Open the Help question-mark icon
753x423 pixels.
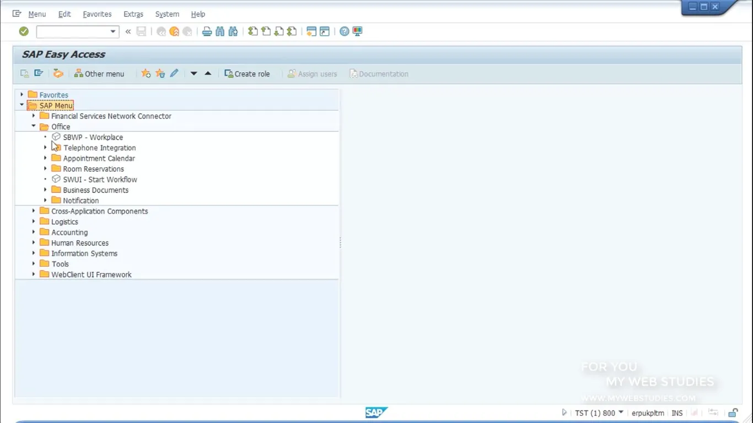pyautogui.click(x=344, y=31)
